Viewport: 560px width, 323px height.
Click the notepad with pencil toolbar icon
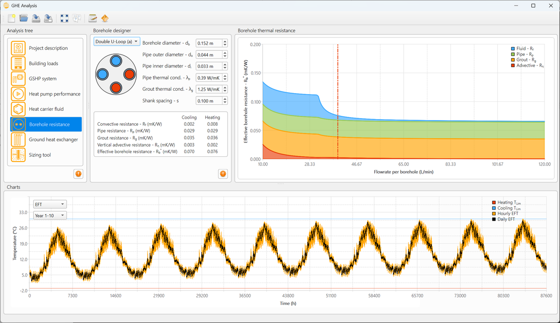(92, 19)
